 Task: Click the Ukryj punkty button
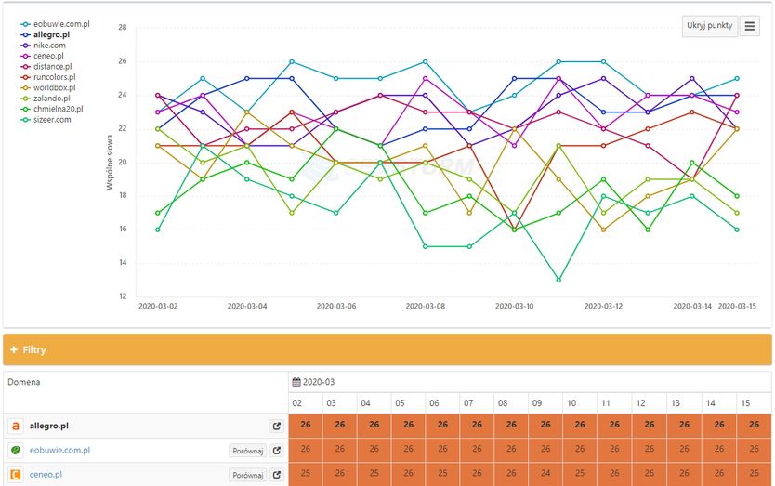tap(709, 26)
